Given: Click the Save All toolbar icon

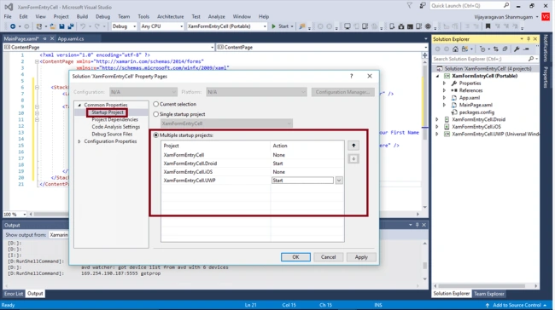Looking at the screenshot, I should tap(70, 26).
